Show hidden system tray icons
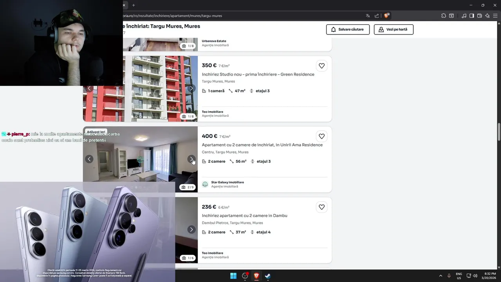 coord(441,276)
